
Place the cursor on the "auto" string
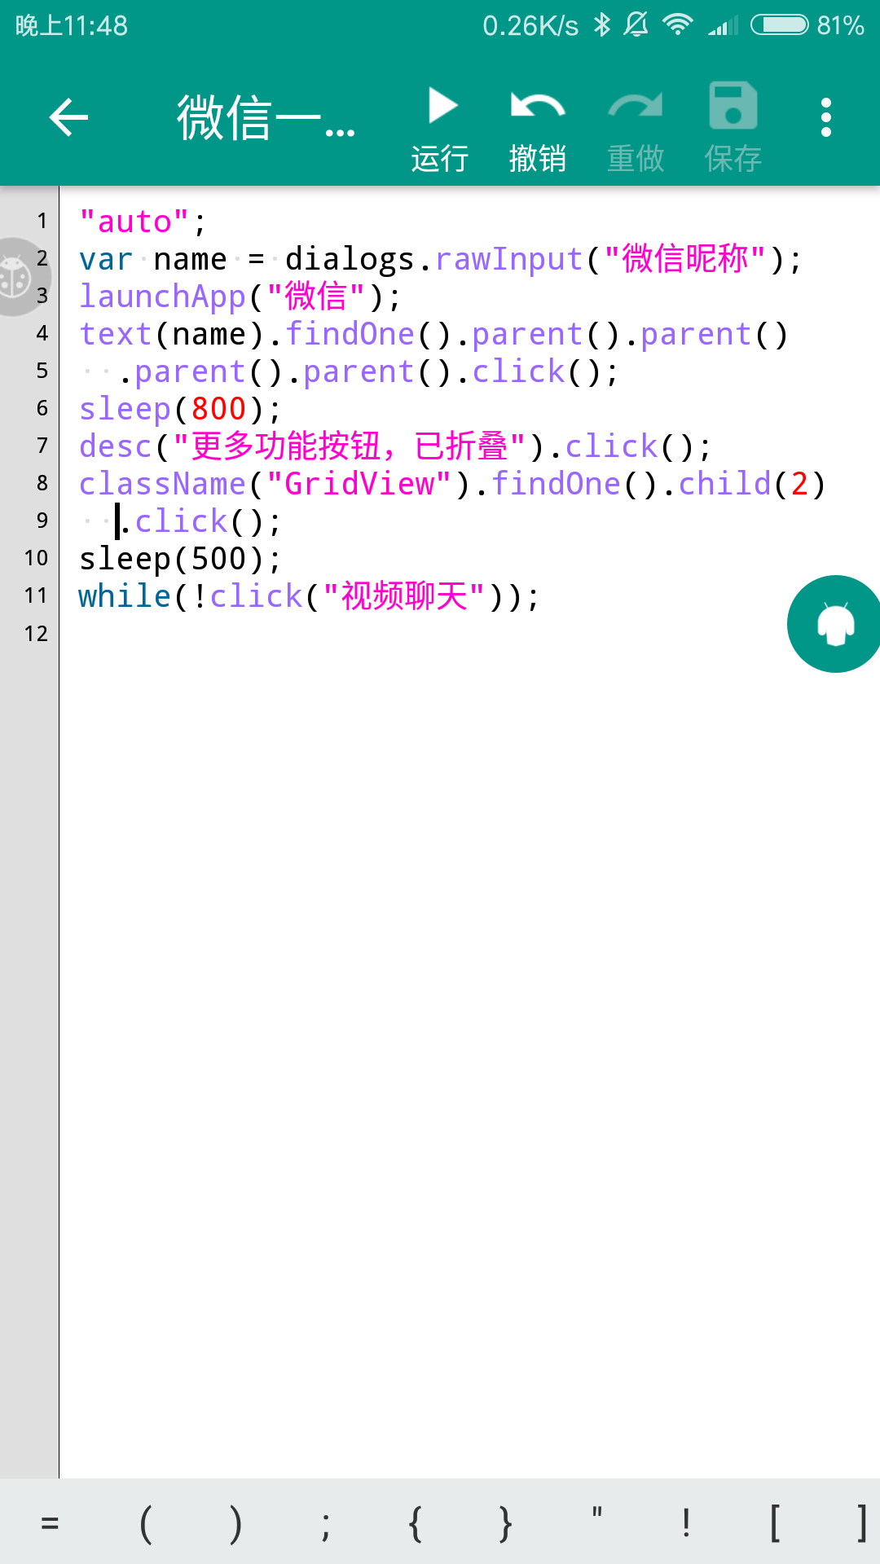(x=134, y=222)
